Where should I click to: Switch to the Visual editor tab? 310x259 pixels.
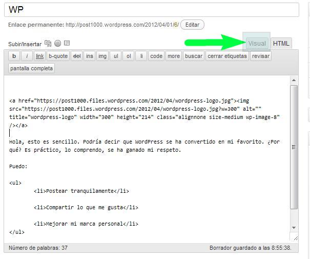click(257, 44)
